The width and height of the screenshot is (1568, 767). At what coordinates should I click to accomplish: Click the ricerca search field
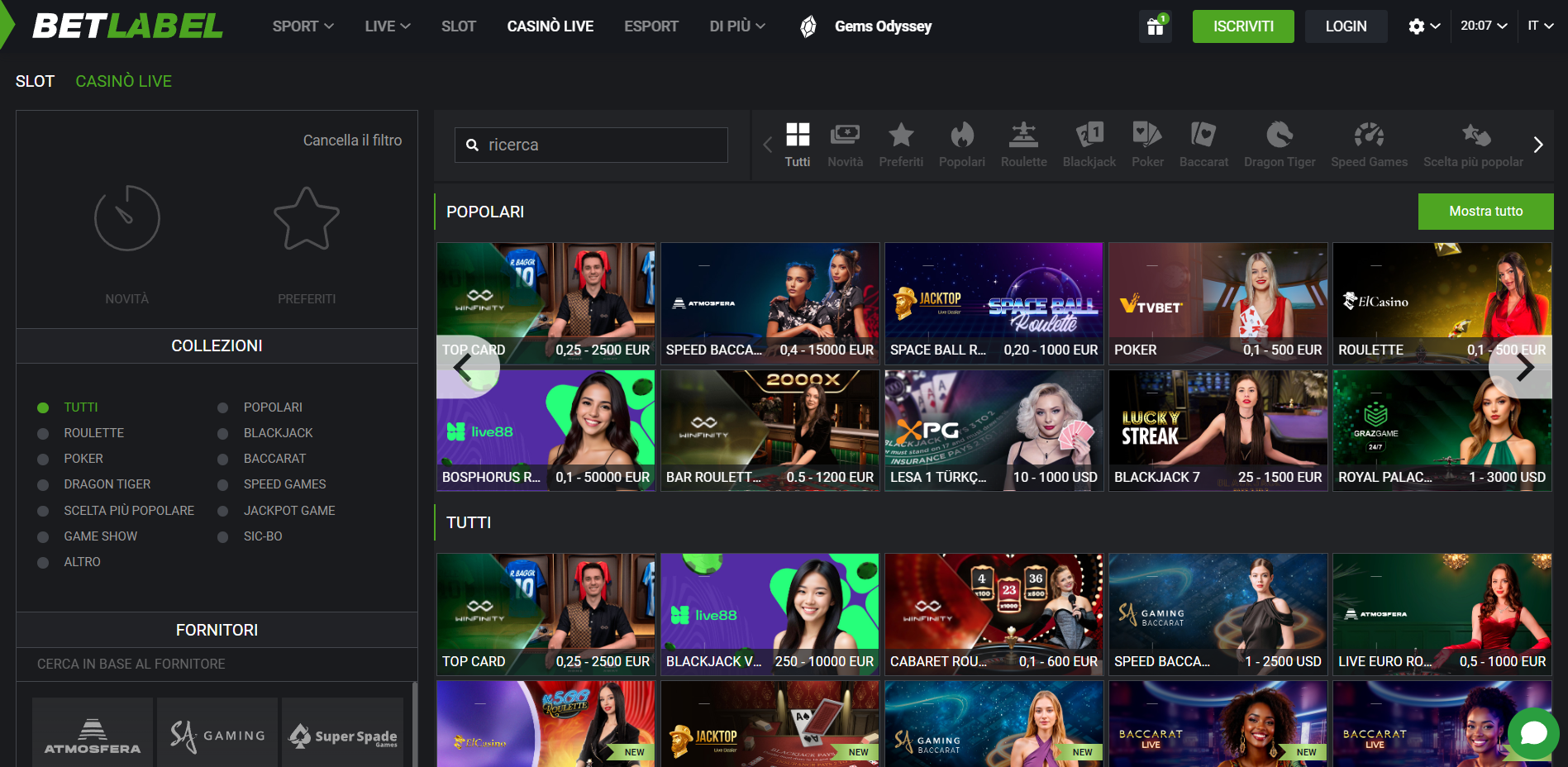(591, 145)
